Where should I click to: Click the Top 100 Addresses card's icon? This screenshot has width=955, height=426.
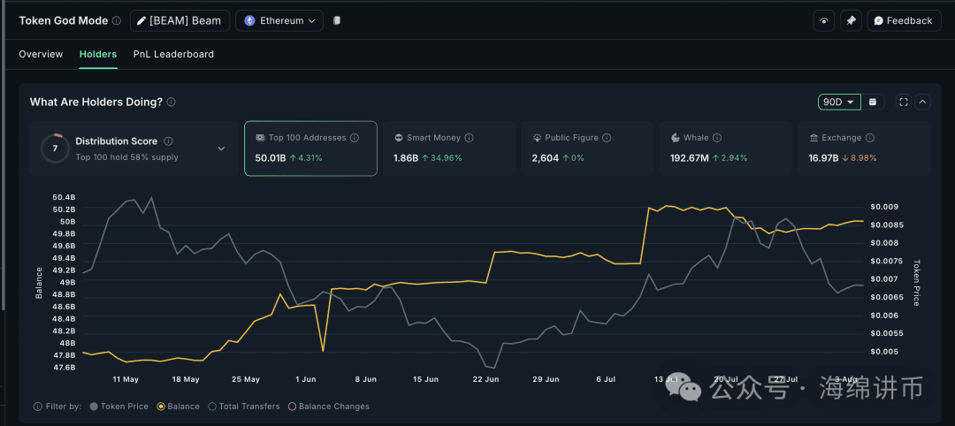click(x=259, y=138)
